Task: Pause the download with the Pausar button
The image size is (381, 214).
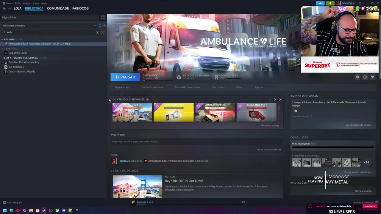Action: coord(125,77)
